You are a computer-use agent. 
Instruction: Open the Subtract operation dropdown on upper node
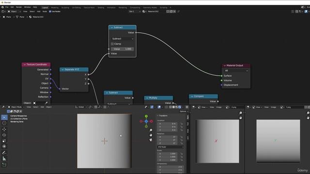[x=123, y=39]
